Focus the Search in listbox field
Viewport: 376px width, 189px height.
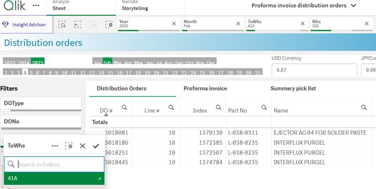[54, 164]
